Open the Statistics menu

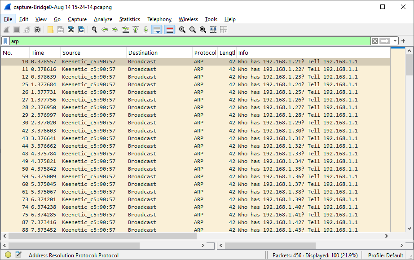[129, 19]
